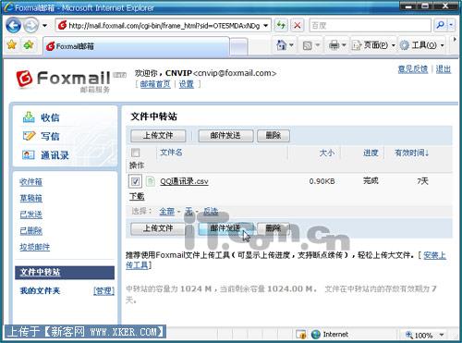This screenshot has height=343, width=462.
Task: Click the 安装上传工具 link
Action: [x=434, y=255]
